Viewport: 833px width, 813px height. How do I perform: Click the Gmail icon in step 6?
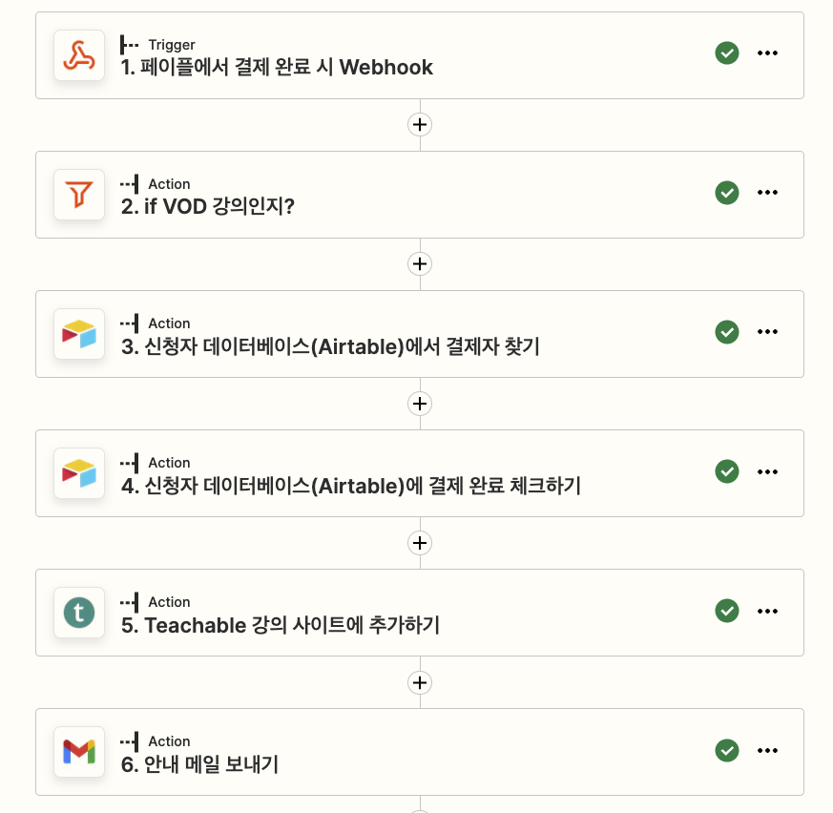[79, 751]
